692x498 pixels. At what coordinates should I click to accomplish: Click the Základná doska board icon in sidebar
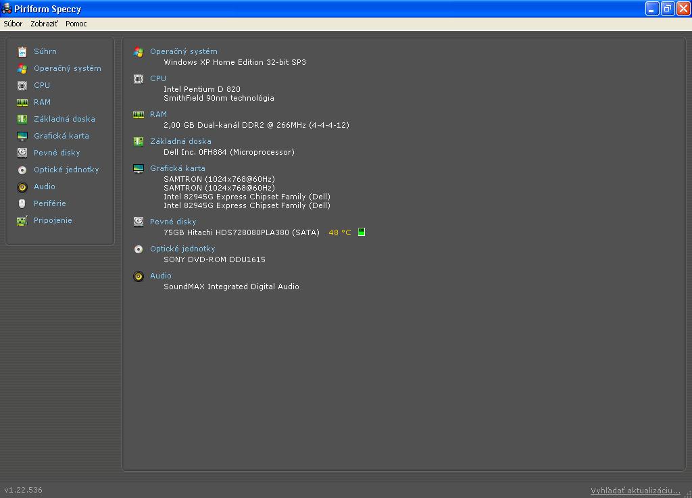(22, 119)
